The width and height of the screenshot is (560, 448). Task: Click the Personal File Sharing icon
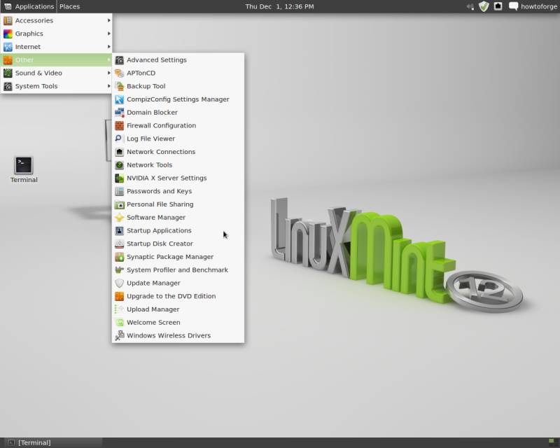click(119, 204)
